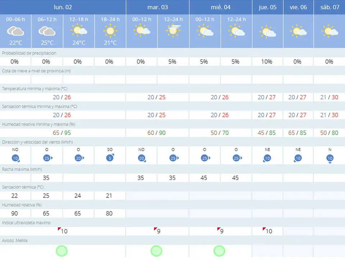This screenshot has height=259, width=345.
Task: Click the weather icon under sáb. 07
Action: tap(330, 31)
